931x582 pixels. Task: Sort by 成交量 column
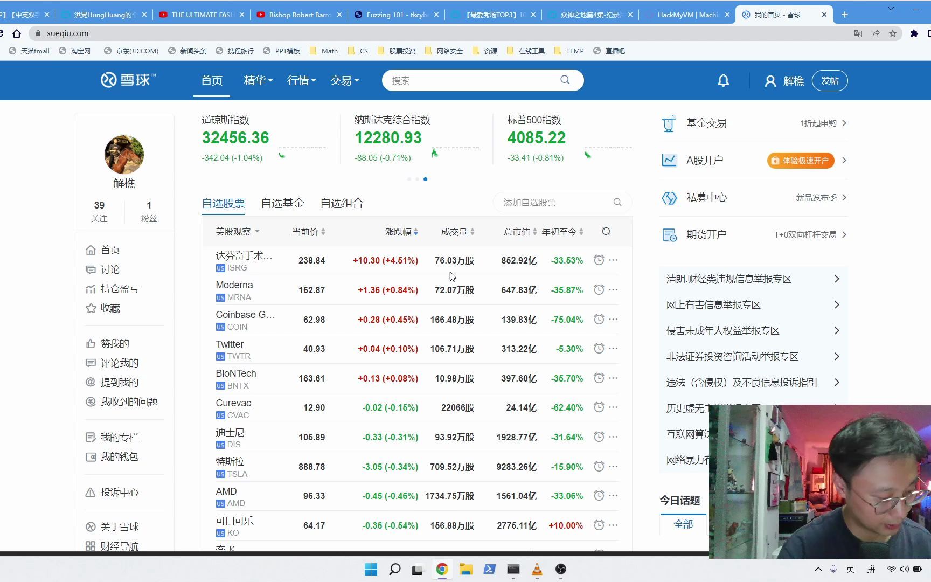point(457,232)
